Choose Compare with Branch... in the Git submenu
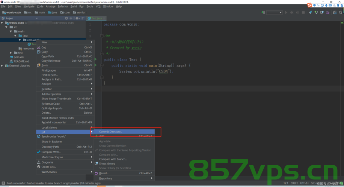Viewport: 344px width, 187px height. click(x=124, y=159)
